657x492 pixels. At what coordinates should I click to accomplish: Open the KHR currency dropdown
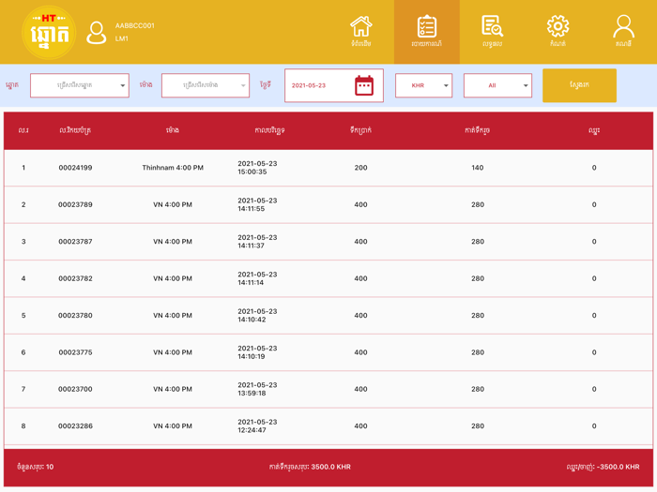[423, 85]
